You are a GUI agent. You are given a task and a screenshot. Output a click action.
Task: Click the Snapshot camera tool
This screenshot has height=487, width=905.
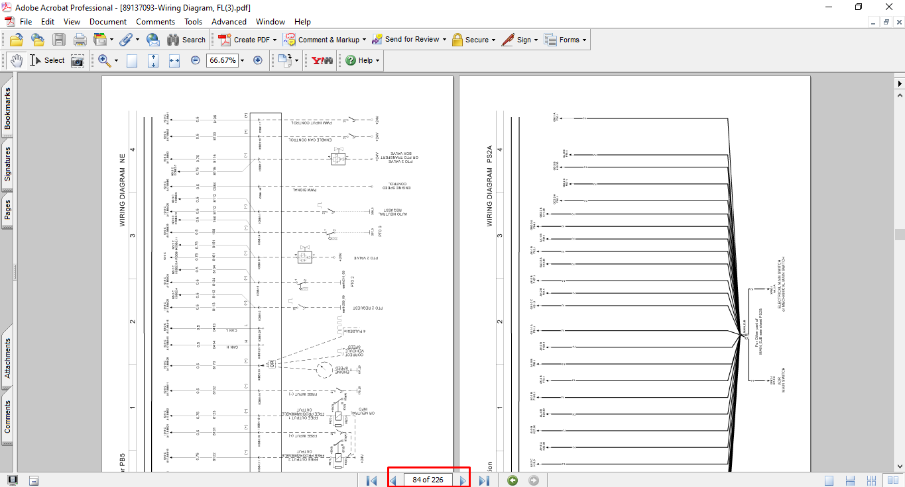(78, 60)
